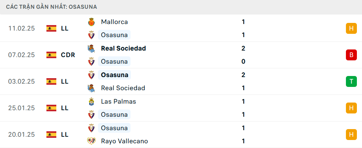
Task: Click the 07.02.25 match date
Action: [22, 55]
